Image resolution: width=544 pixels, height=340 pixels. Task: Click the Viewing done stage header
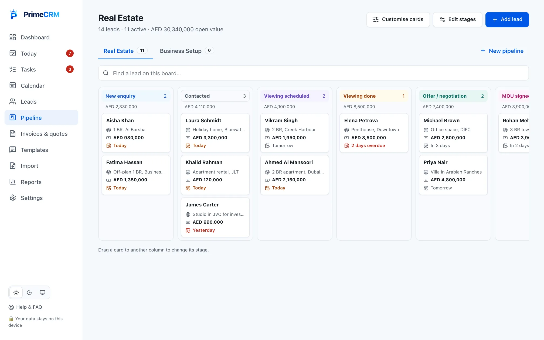click(x=374, y=96)
